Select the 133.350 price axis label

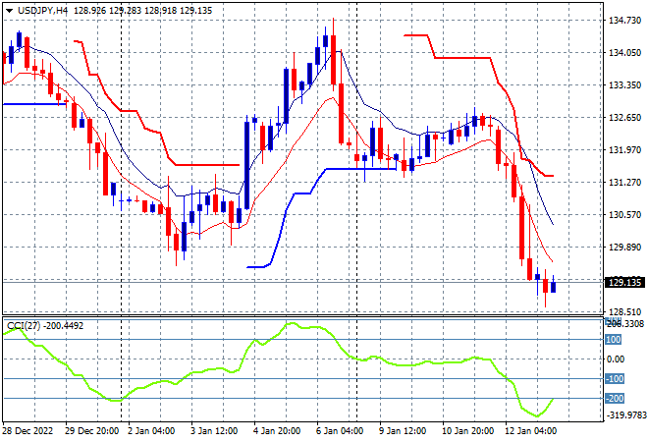point(625,84)
